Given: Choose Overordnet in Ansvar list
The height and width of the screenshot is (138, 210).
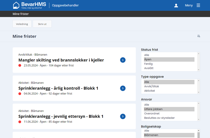Looking at the screenshot, I should click(x=152, y=114).
